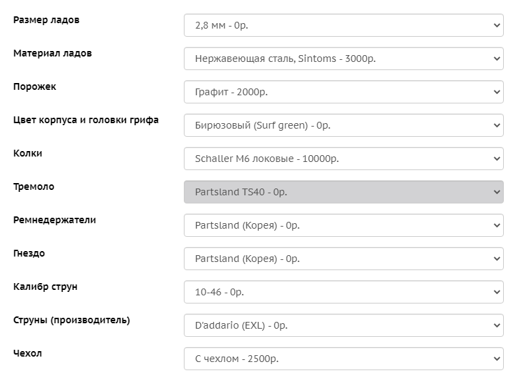Click the "Колки" field label
Image resolution: width=512 pixels, height=377 pixels.
[x=28, y=153]
